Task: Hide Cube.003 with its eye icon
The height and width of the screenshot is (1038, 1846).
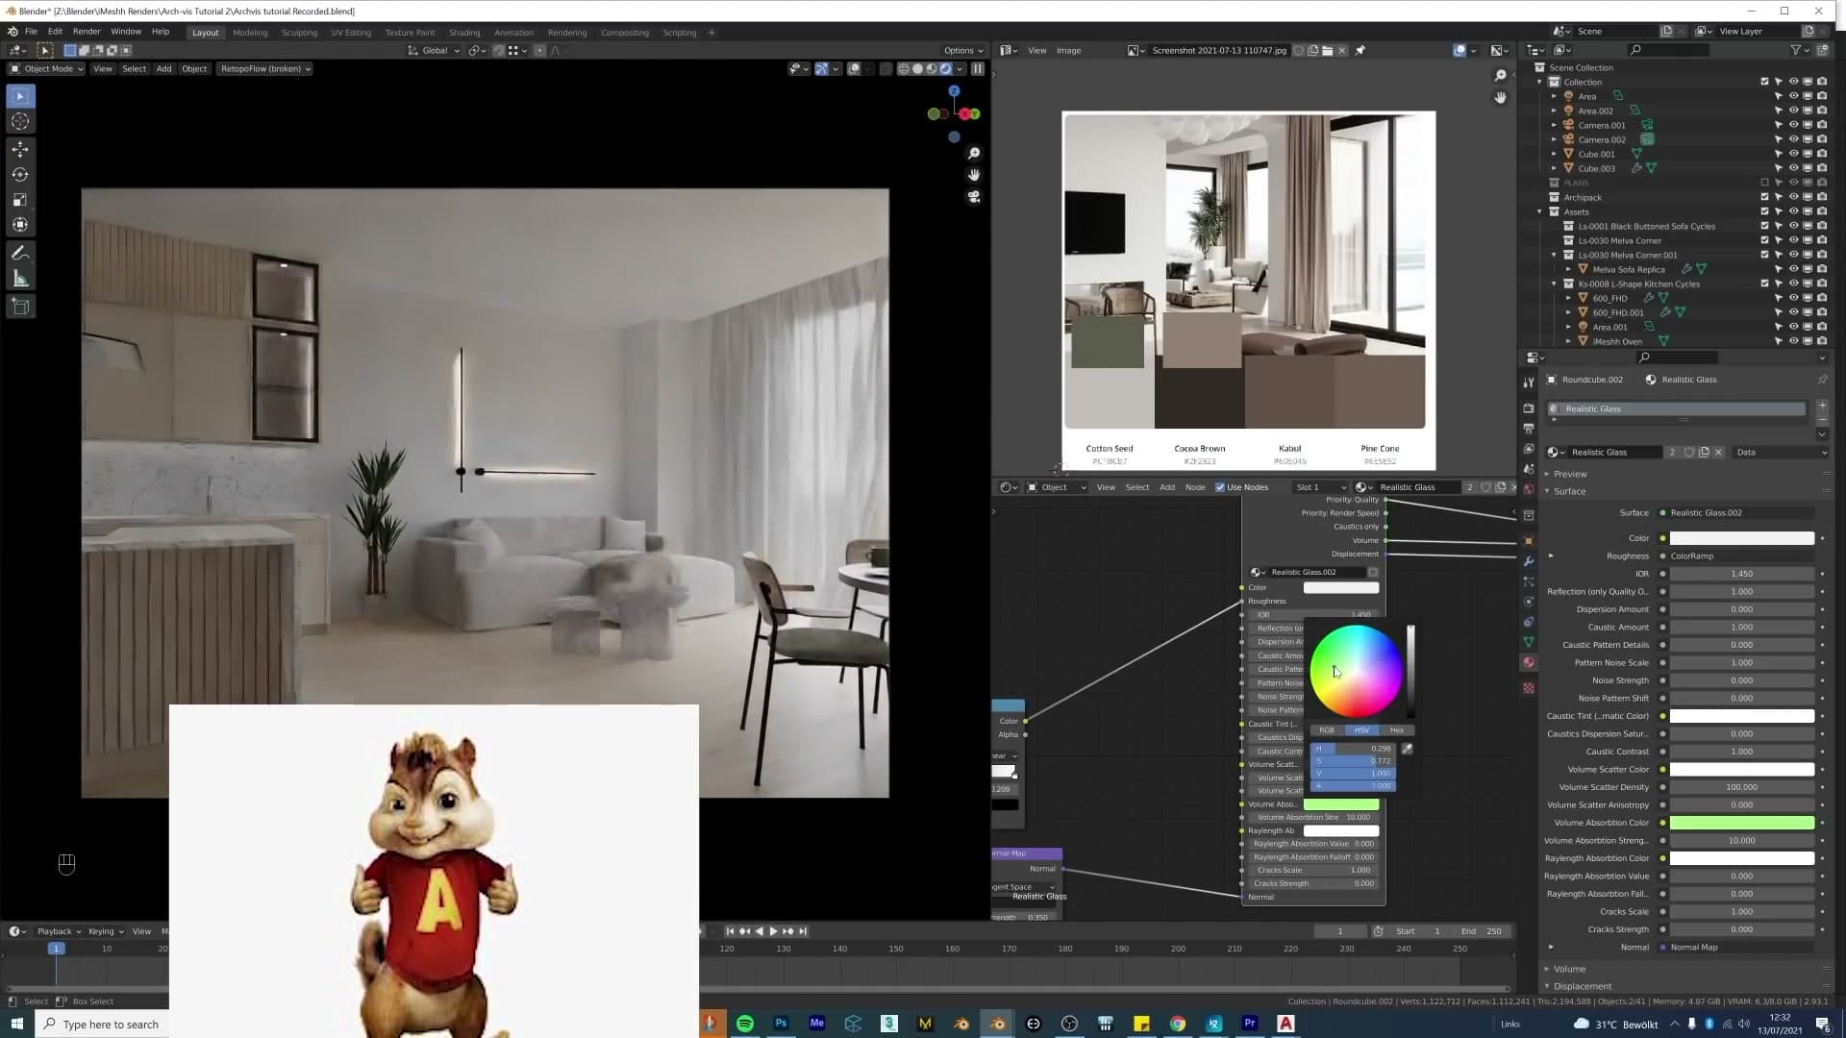Action: (x=1793, y=168)
